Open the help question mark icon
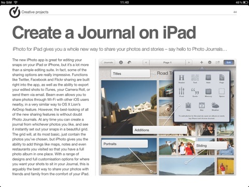Screen dimensions: 249x187 point(121,62)
